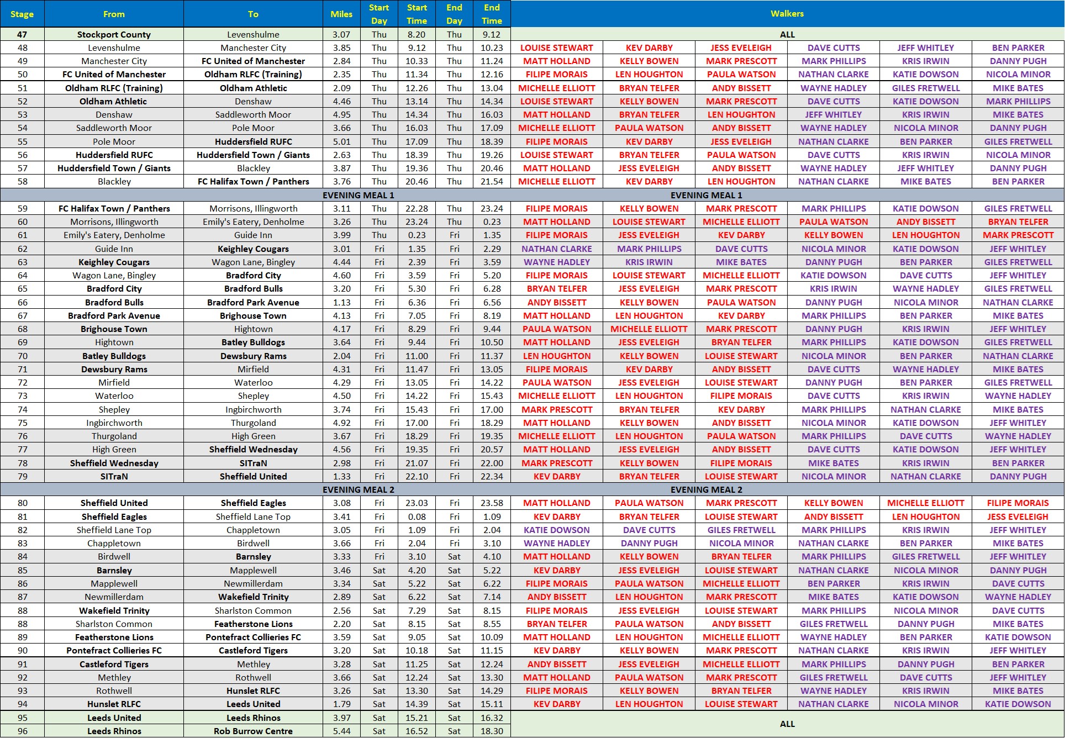Select the Walkers header cell
1065x738 pixels.
pos(787,14)
